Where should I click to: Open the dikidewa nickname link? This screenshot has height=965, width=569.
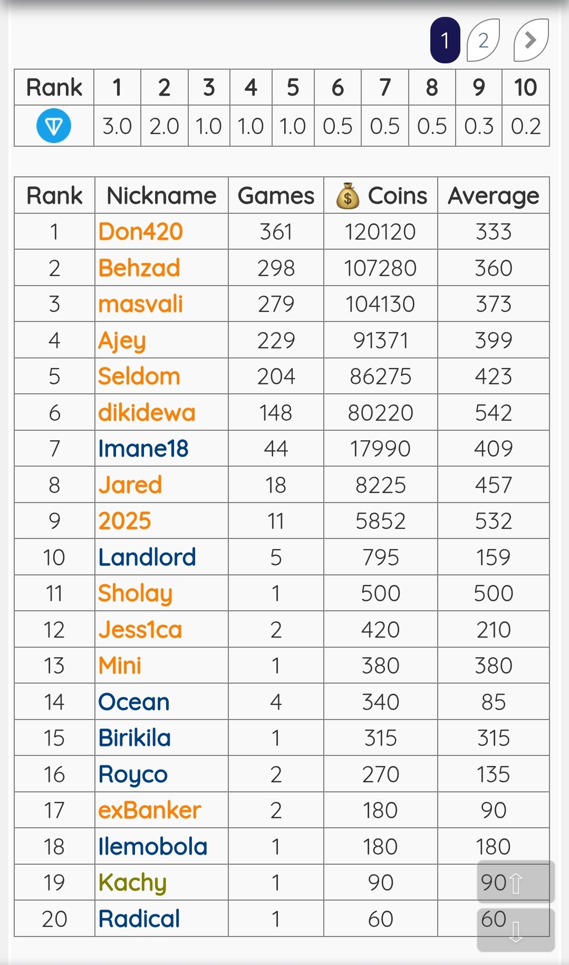(147, 413)
